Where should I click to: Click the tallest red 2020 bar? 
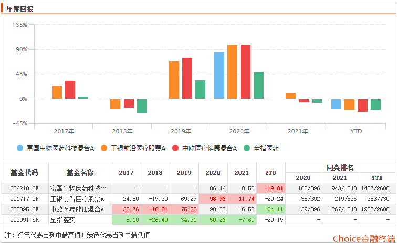[x=245, y=72]
